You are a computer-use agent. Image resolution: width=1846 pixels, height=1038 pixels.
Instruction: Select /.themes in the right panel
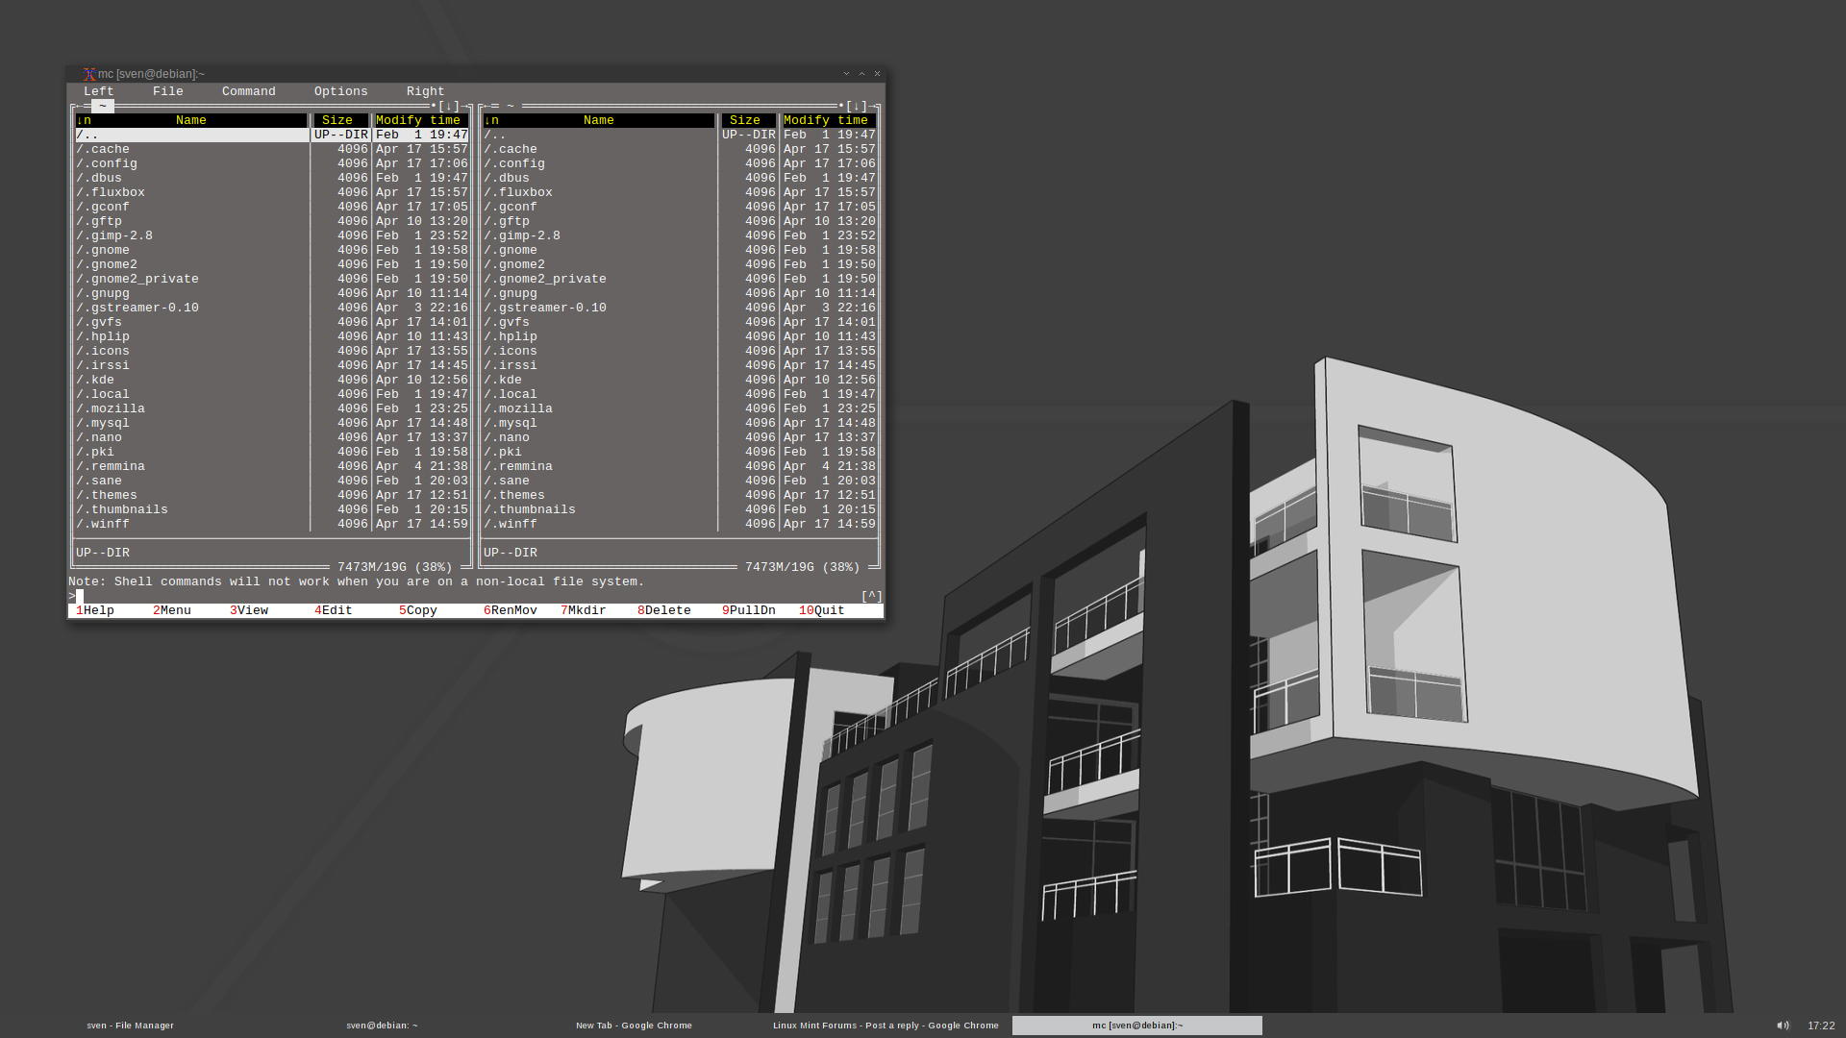click(680, 495)
